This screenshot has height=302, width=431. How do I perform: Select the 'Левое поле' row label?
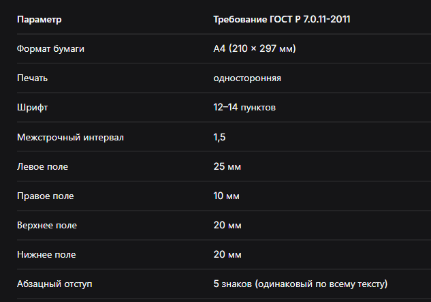[43, 166]
